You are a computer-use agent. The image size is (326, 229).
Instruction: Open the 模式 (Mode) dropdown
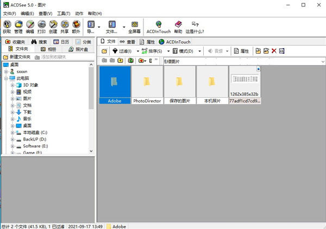[x=188, y=51]
